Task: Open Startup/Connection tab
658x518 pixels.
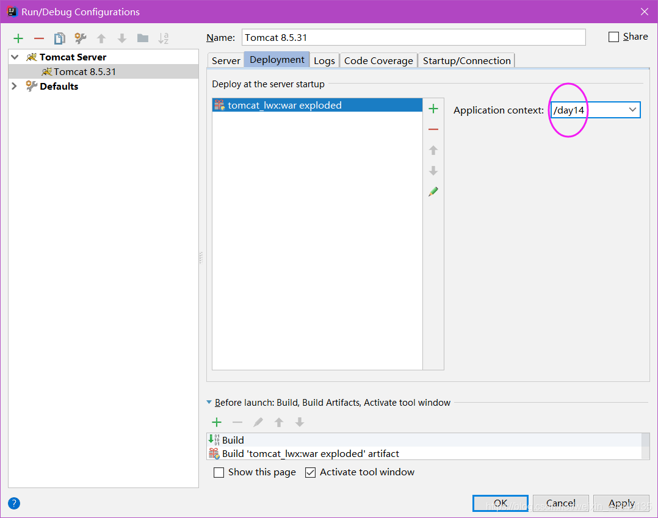Action: (x=466, y=60)
